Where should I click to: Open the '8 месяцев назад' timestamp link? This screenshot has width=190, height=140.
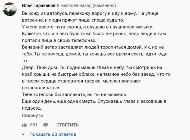74,5
